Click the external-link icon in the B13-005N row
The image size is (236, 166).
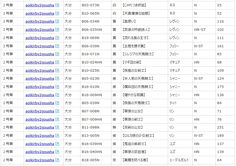(57, 135)
